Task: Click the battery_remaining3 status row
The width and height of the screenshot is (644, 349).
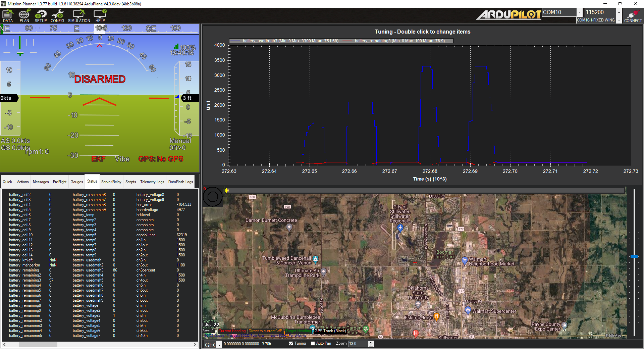Action: (x=31, y=280)
